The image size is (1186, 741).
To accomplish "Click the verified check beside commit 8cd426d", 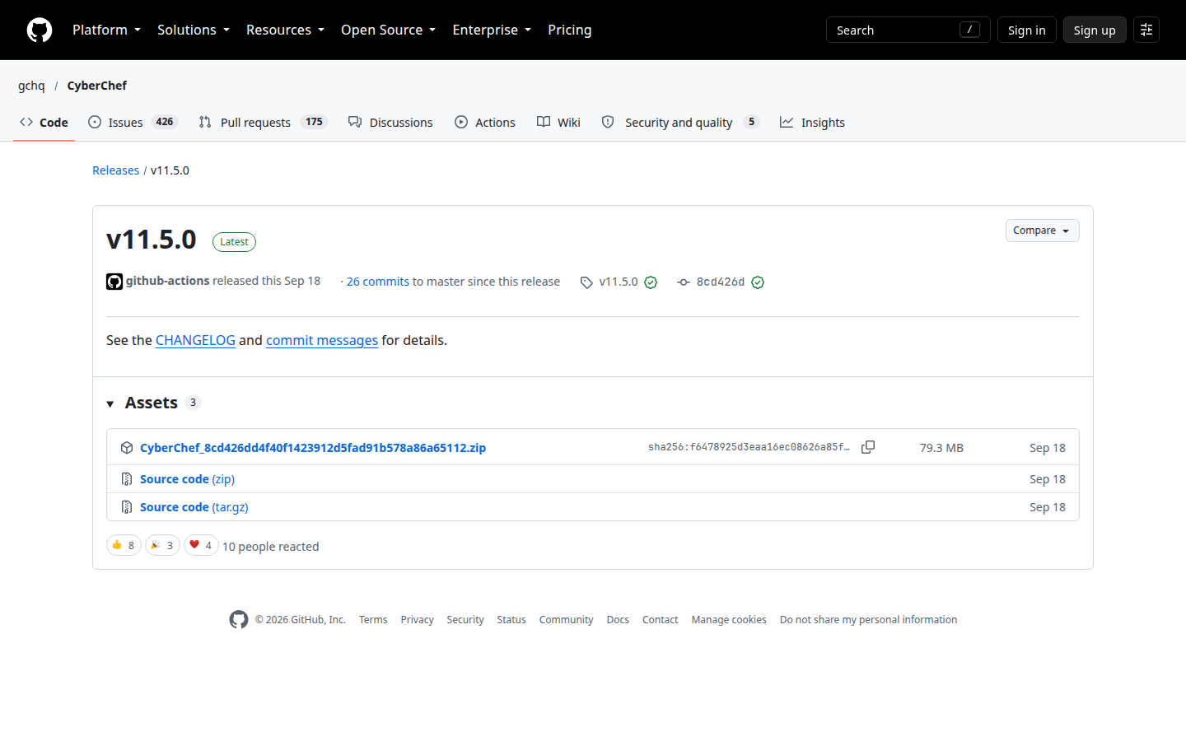I will click(758, 282).
